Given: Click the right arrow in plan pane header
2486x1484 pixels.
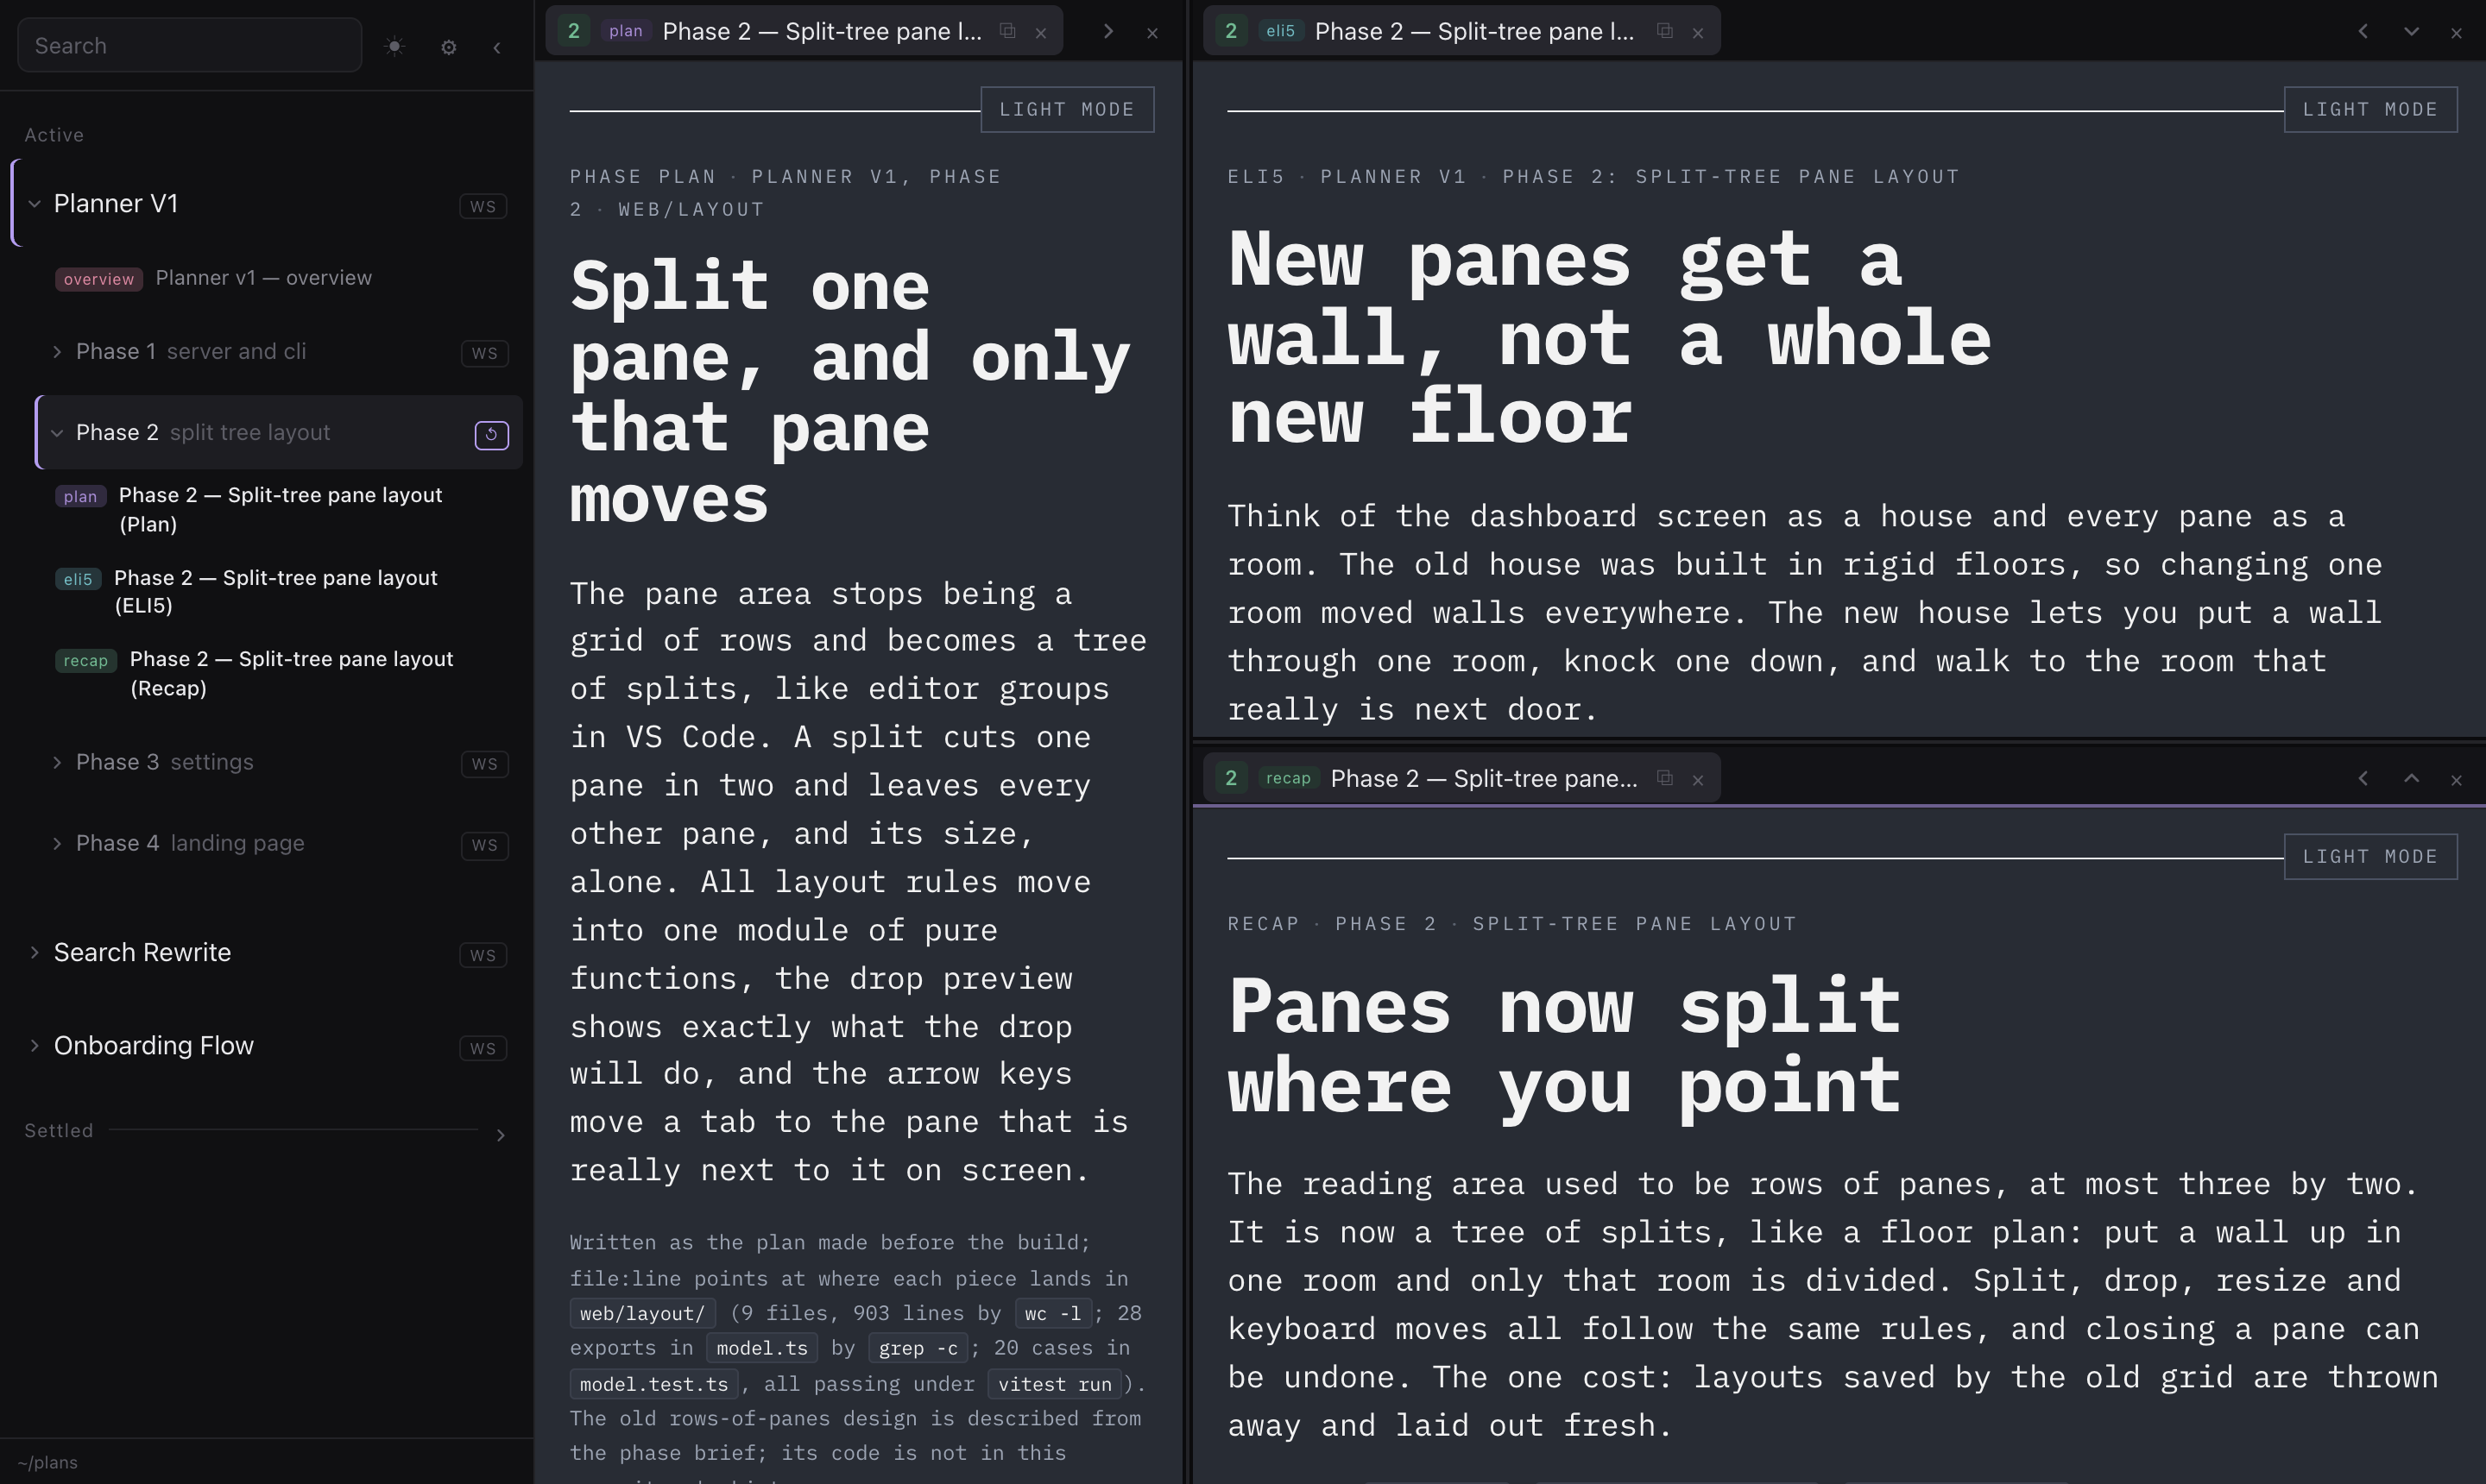Looking at the screenshot, I should [x=1107, y=31].
